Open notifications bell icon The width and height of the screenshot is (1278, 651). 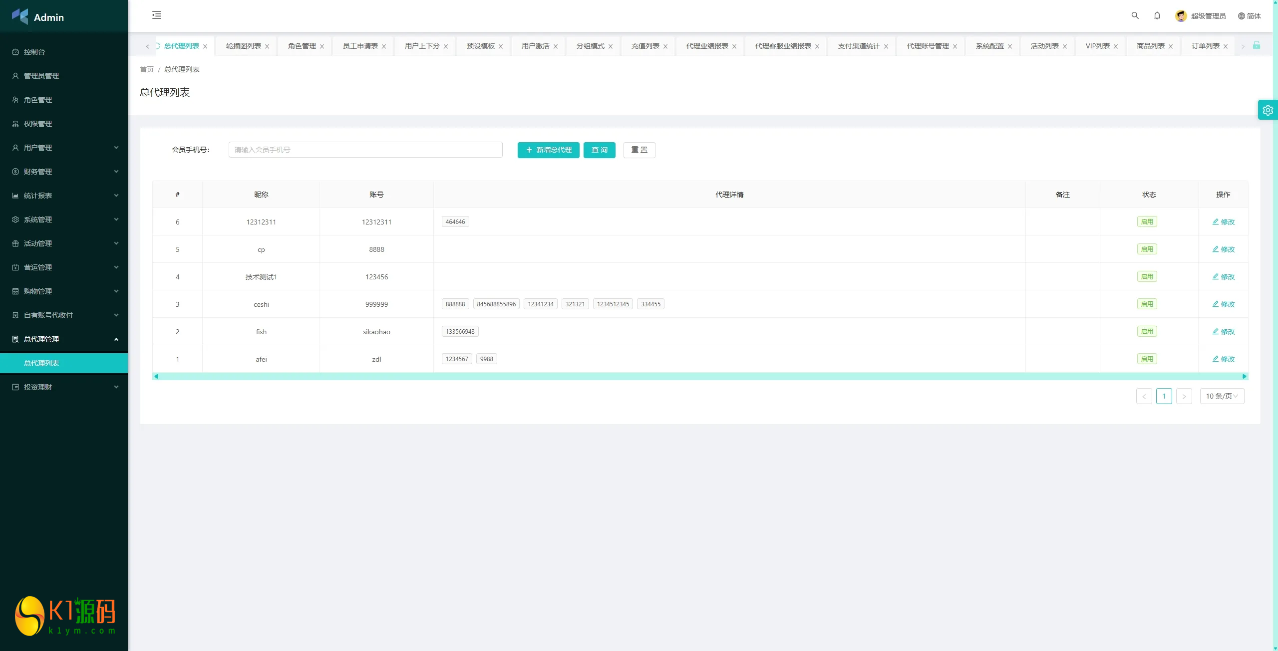(1157, 16)
